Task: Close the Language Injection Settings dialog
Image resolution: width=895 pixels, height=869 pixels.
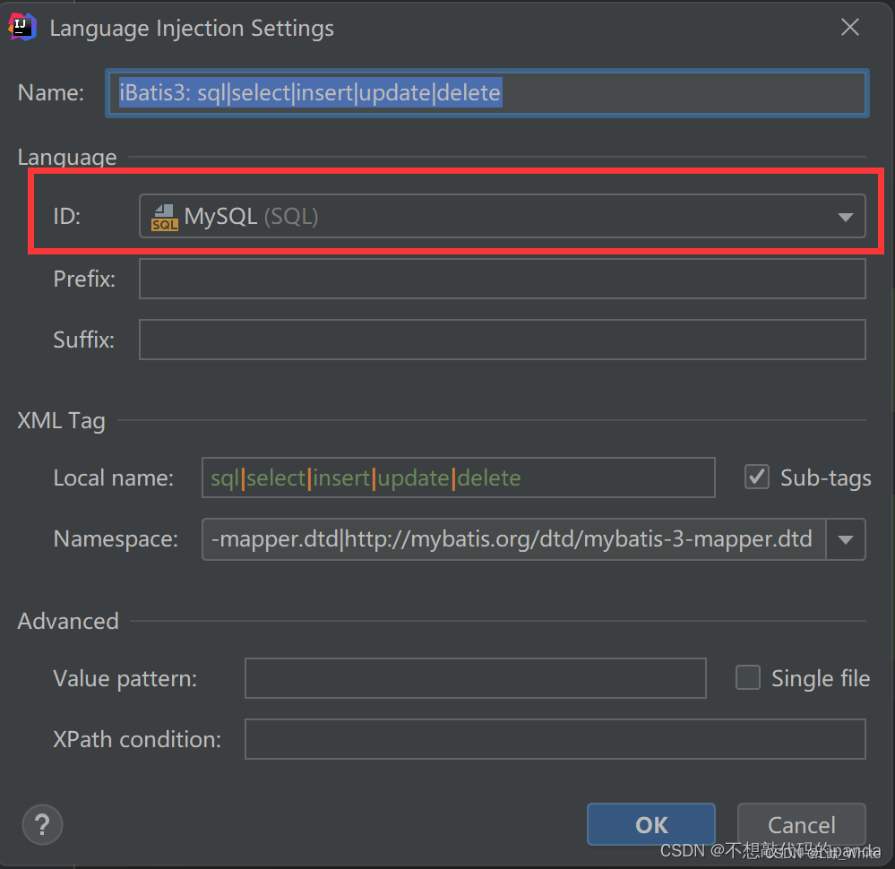Action: point(850,27)
